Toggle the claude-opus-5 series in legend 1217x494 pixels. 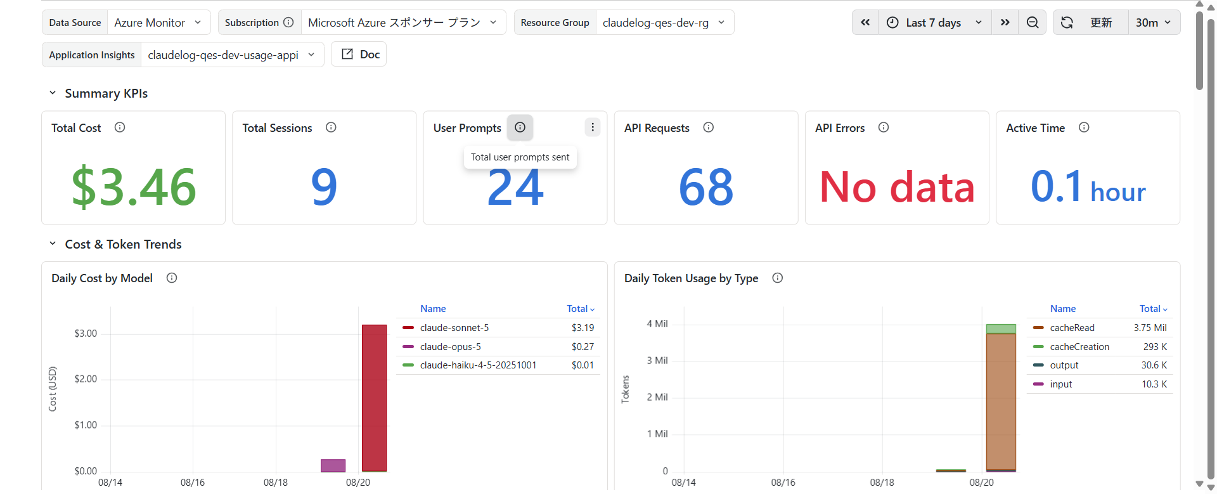(450, 347)
